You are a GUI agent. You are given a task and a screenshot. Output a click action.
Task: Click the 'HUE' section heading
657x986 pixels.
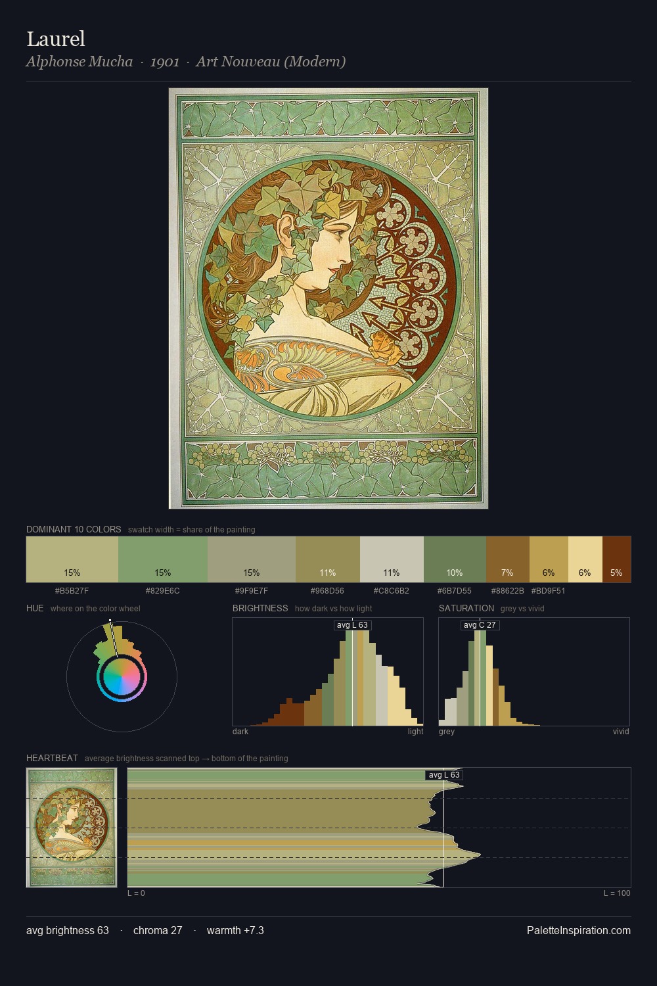pyautogui.click(x=35, y=608)
